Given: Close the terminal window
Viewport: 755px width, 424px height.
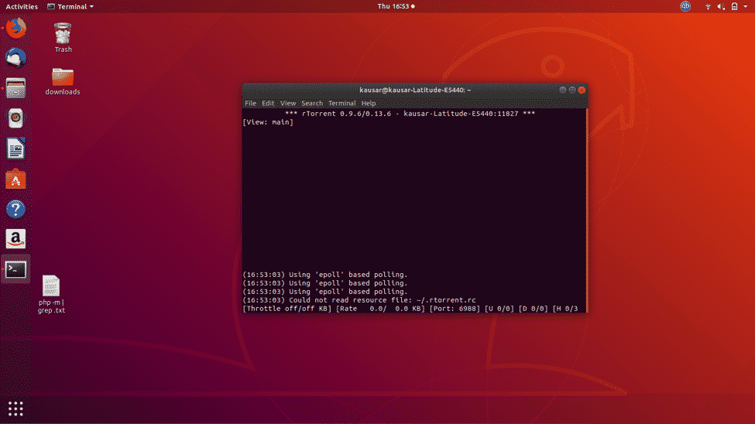Looking at the screenshot, I should coord(582,90).
